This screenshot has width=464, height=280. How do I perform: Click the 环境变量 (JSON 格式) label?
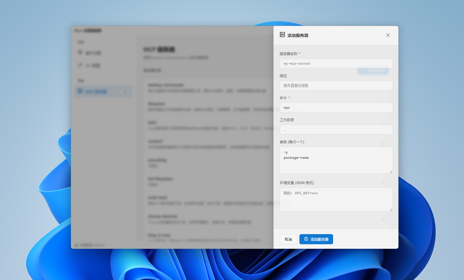297,183
